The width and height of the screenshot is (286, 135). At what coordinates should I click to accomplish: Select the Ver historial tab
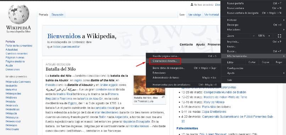(x=211, y=15)
